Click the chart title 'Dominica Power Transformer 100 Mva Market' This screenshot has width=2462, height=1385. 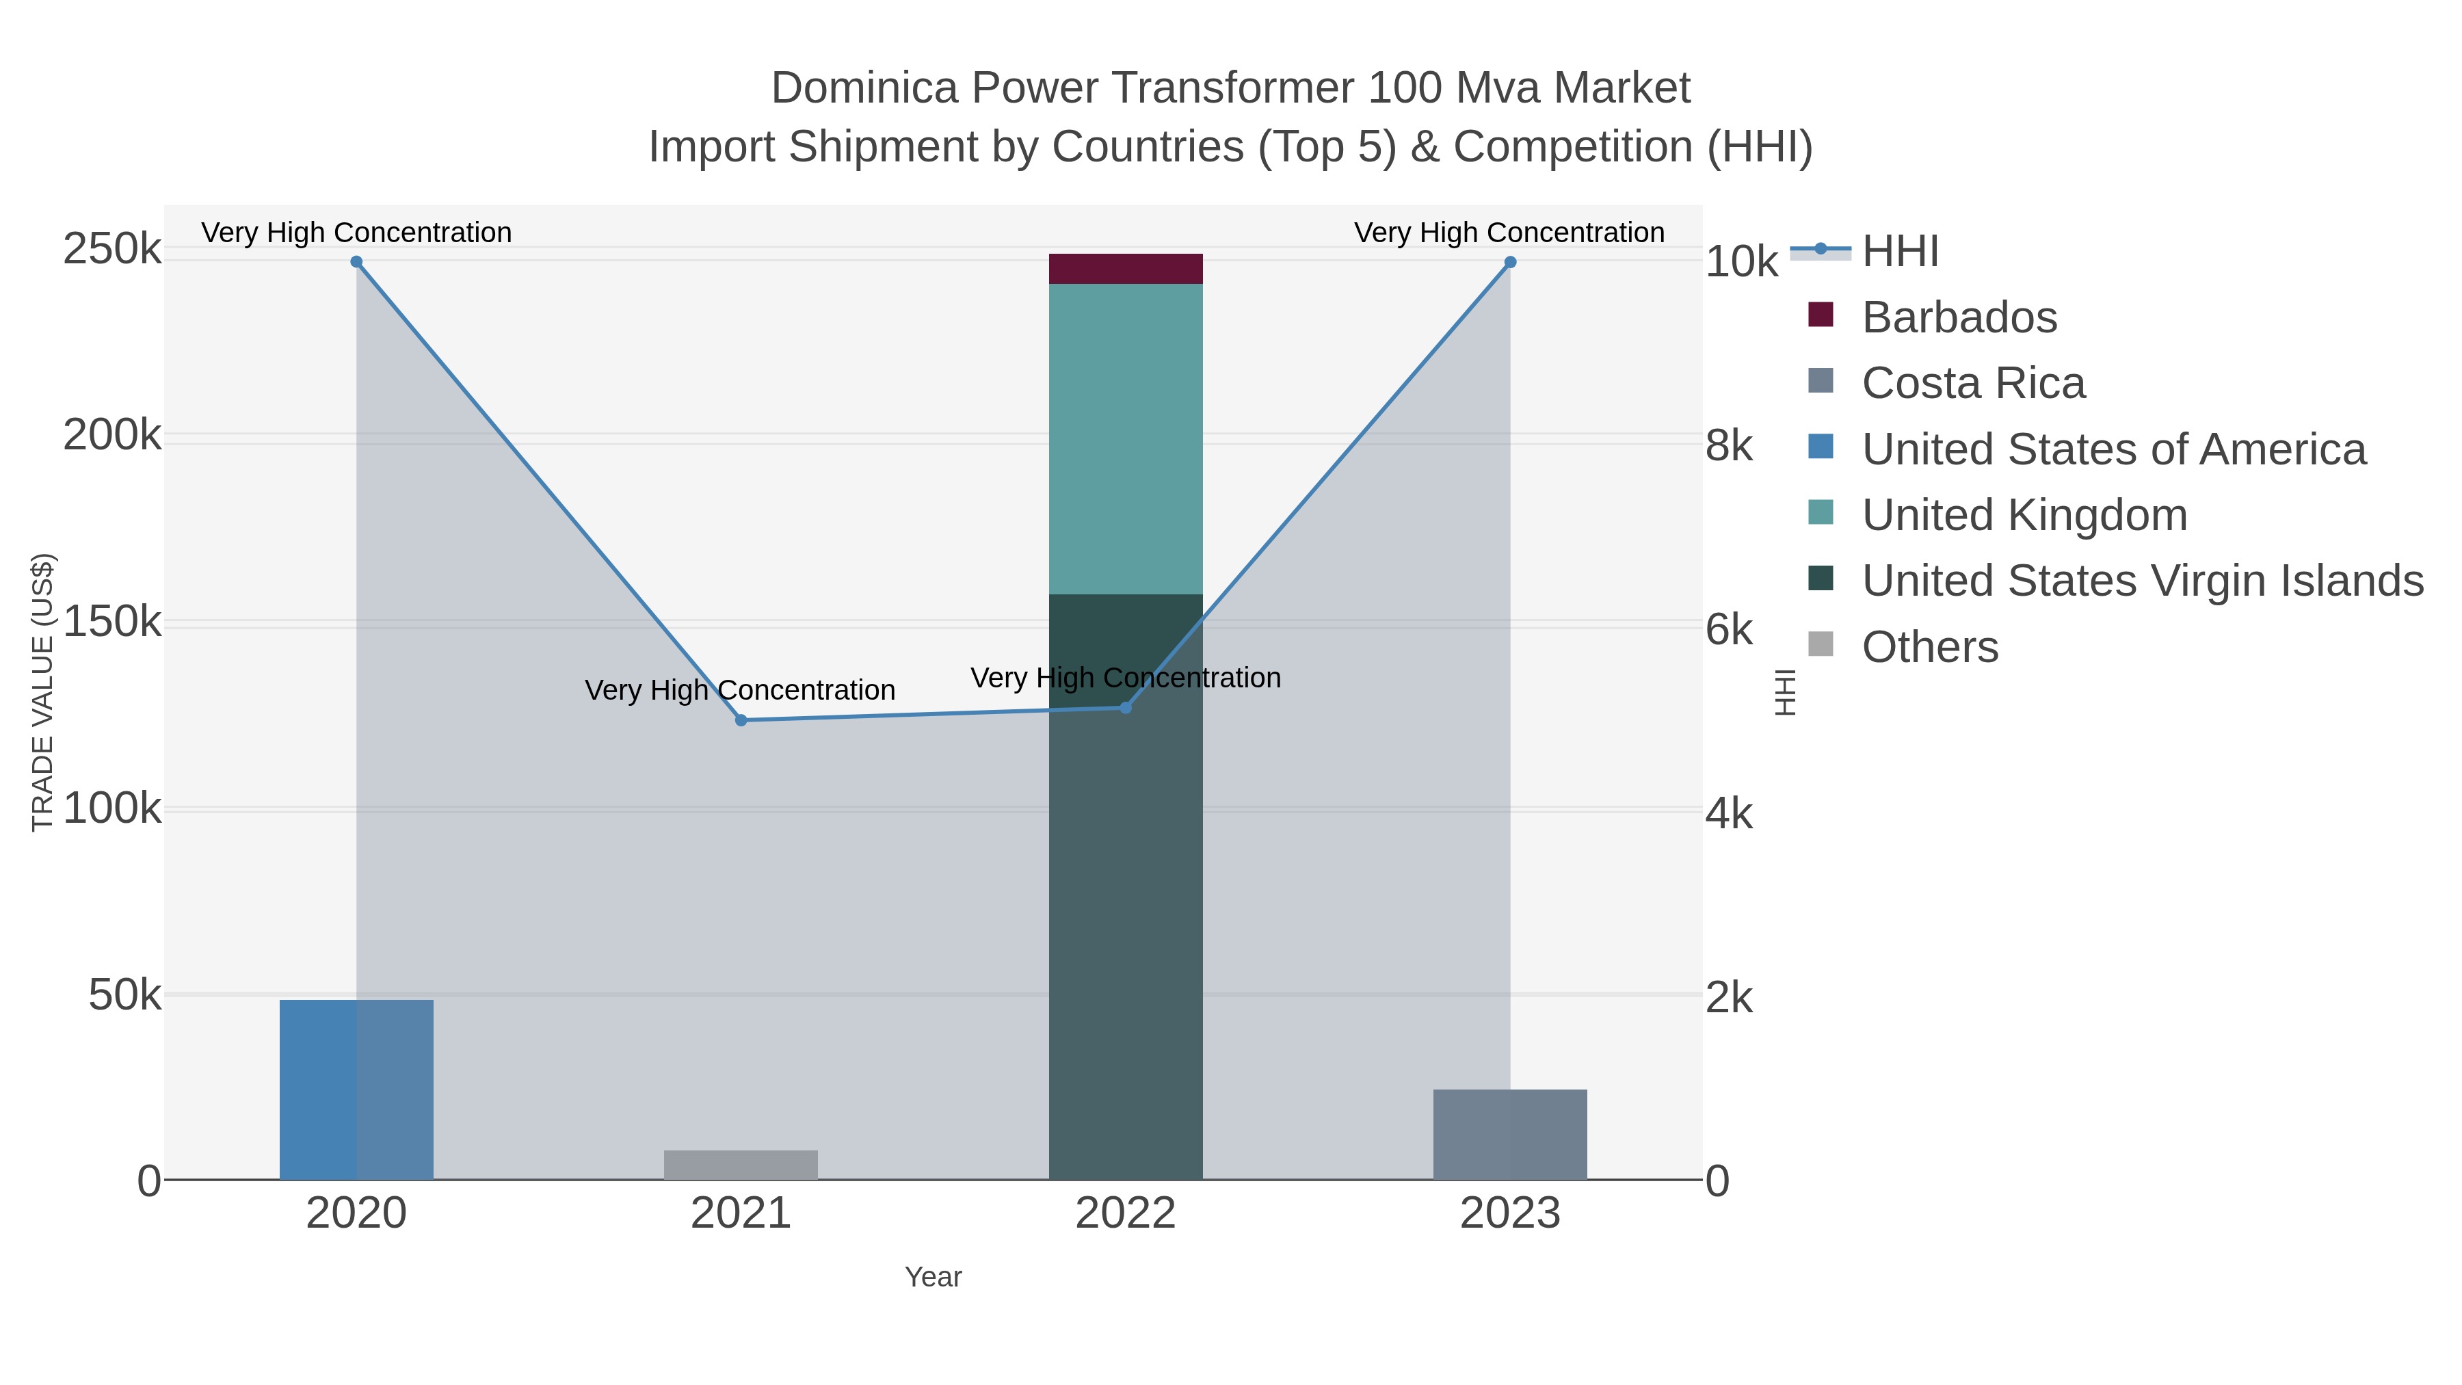click(1231, 88)
